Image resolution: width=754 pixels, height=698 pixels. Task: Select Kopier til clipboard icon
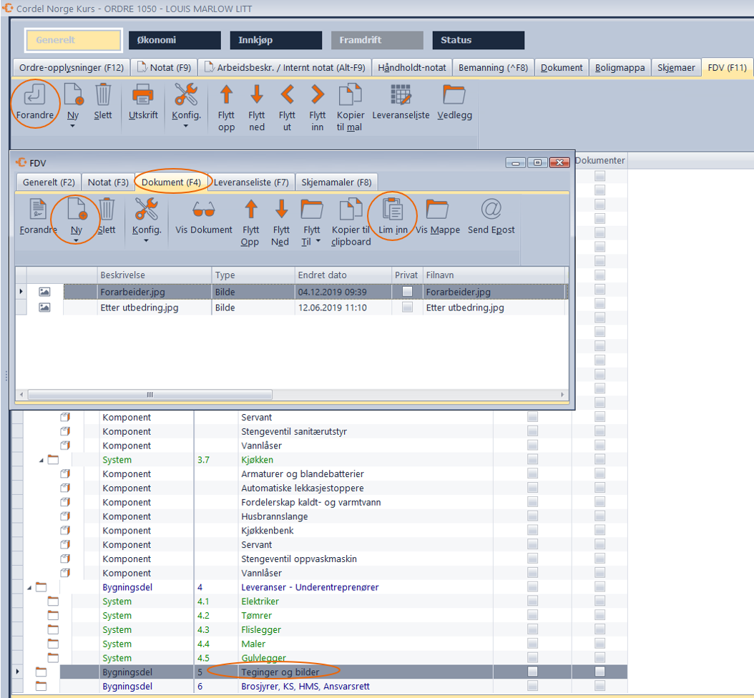pos(351,210)
